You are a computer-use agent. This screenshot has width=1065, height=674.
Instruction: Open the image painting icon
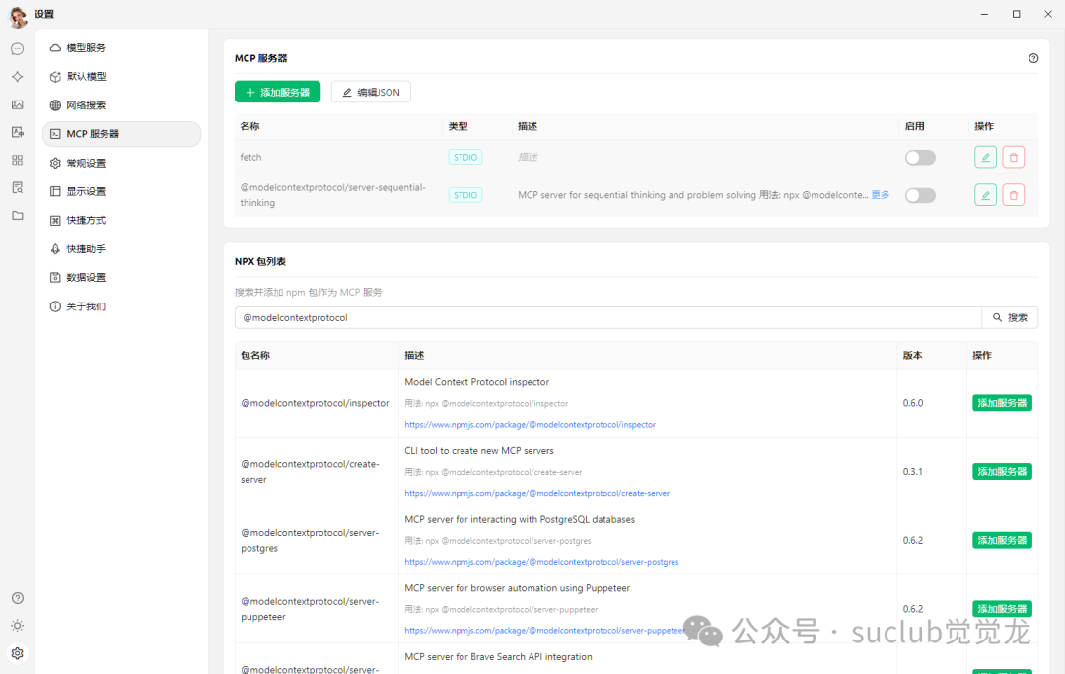[17, 104]
